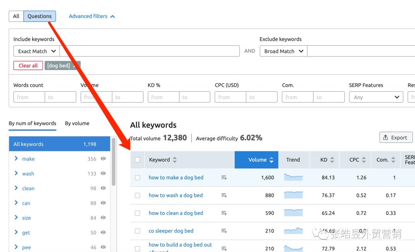Viewport: 415px width, 252px height.
Task: Focus Volume 'to' field
Action: coord(128,97)
